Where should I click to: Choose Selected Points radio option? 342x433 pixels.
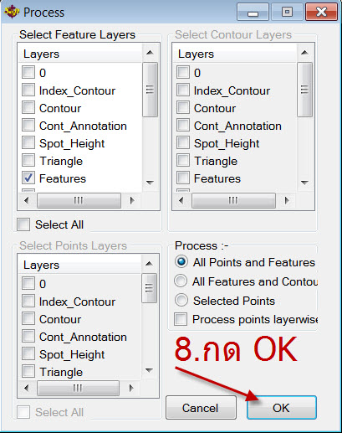click(181, 300)
